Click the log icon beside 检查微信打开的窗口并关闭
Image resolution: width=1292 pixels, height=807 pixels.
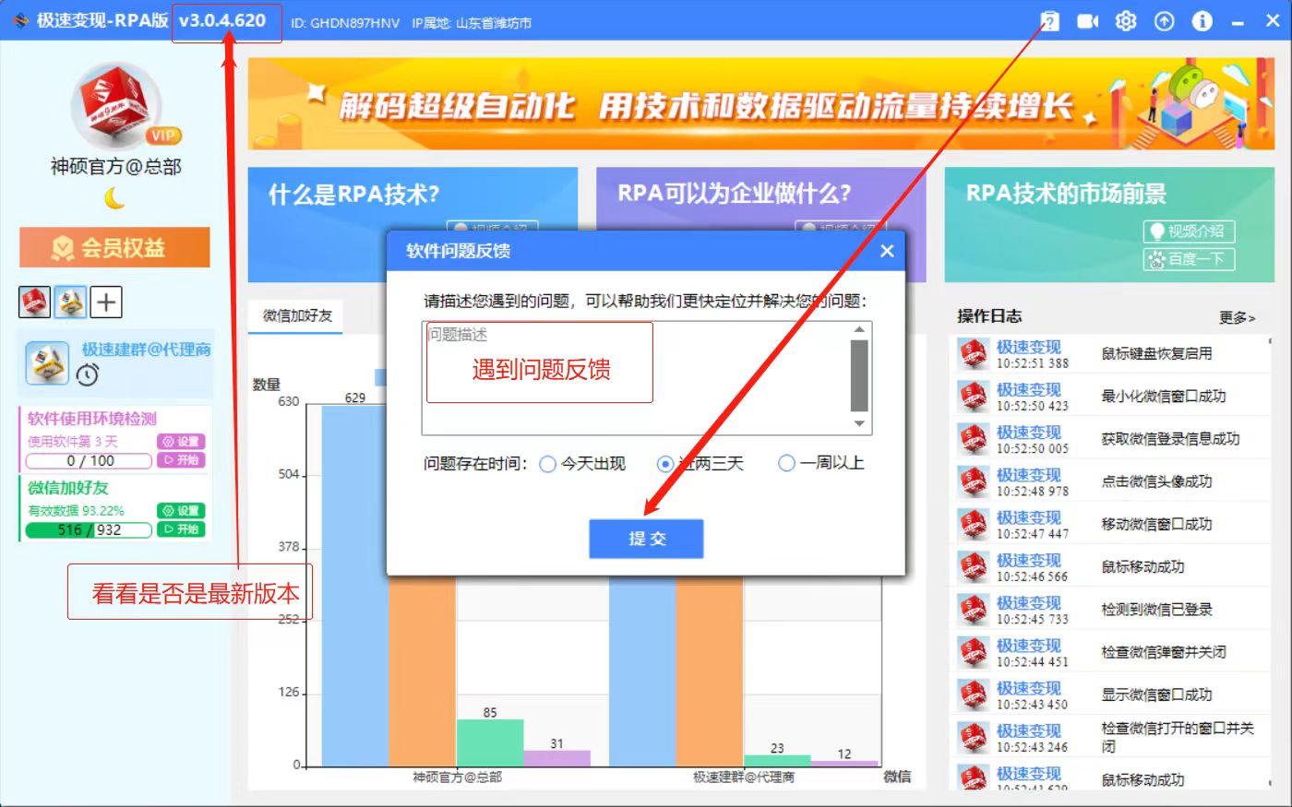point(973,737)
